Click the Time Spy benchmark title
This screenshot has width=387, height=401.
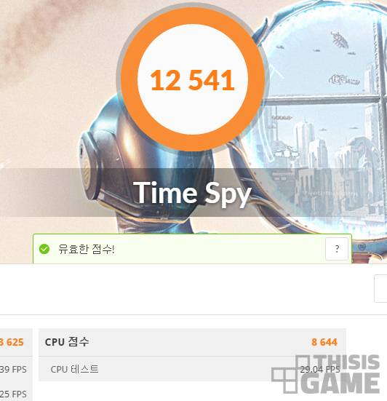pyautogui.click(x=192, y=194)
